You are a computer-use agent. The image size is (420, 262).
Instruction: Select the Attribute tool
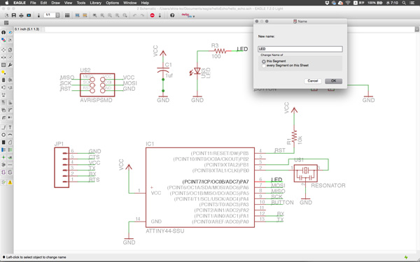3,165
